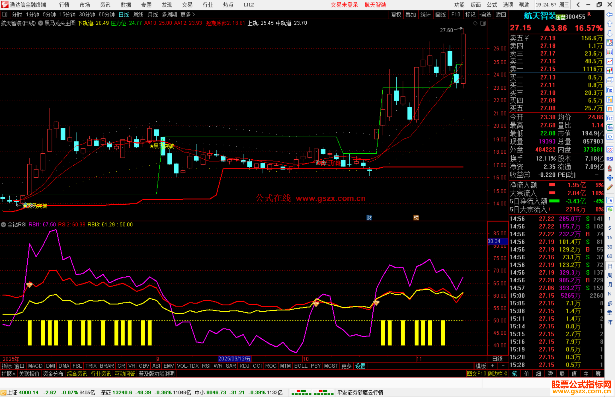Toggle the 金钻RSI indicator circle button
The image size is (615, 397).
tap(3, 225)
